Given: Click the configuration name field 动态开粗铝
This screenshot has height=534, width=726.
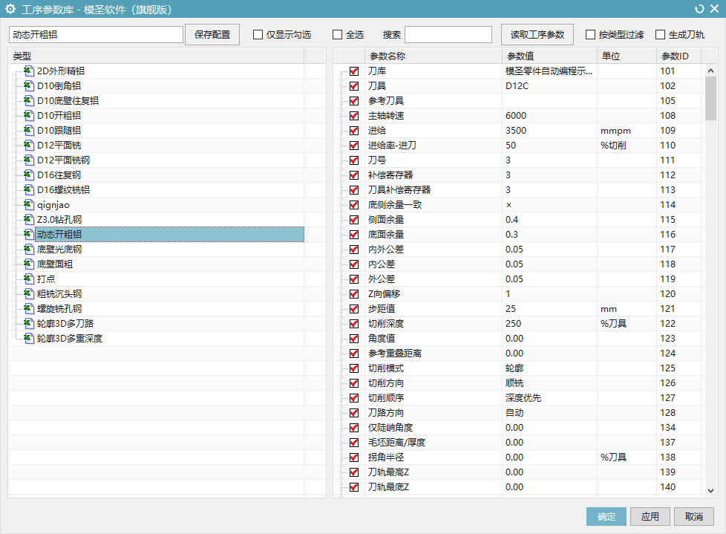Looking at the screenshot, I should click(96, 35).
